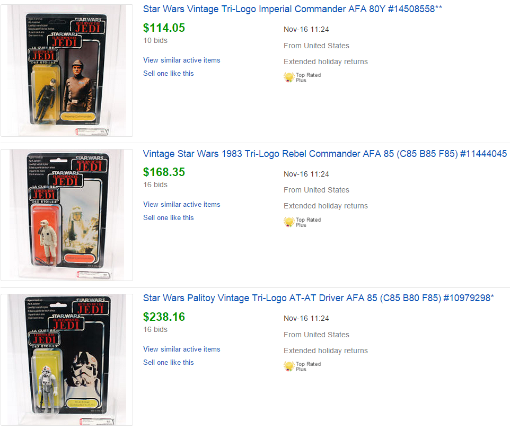
Task: Click Top Rated Plus badge on AT-AT Driver listing
Action: coord(302,366)
